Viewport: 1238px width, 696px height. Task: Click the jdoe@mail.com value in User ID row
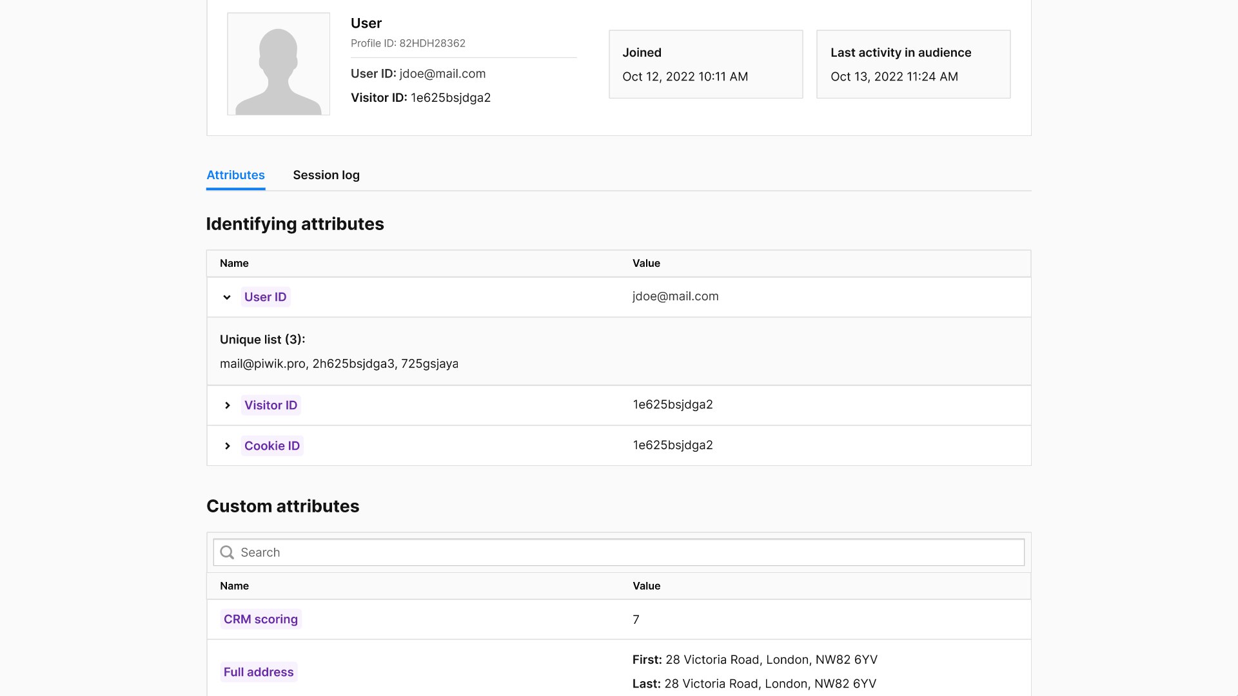(x=675, y=296)
